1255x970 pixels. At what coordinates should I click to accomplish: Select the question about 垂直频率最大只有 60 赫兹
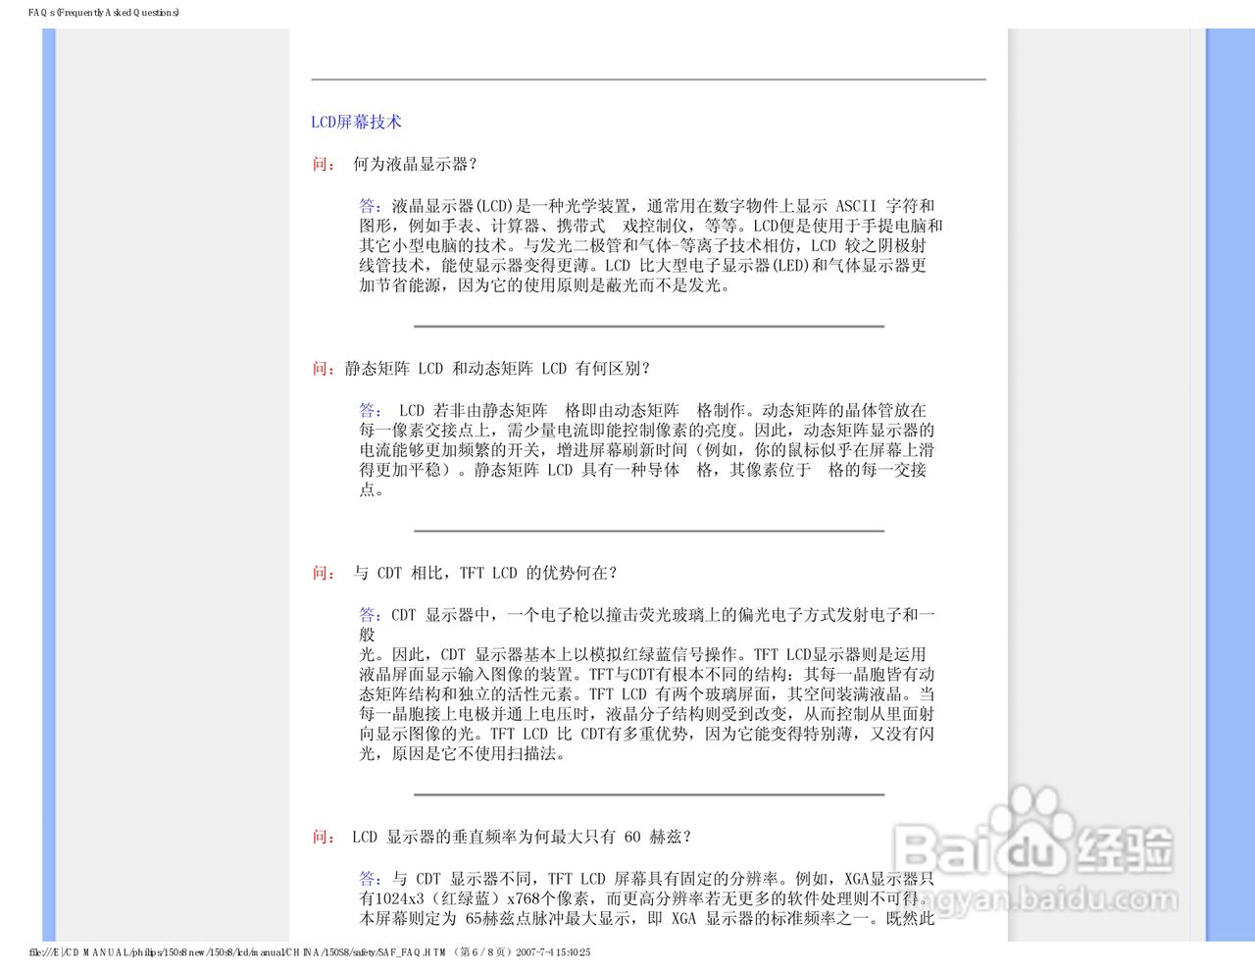[x=522, y=837]
